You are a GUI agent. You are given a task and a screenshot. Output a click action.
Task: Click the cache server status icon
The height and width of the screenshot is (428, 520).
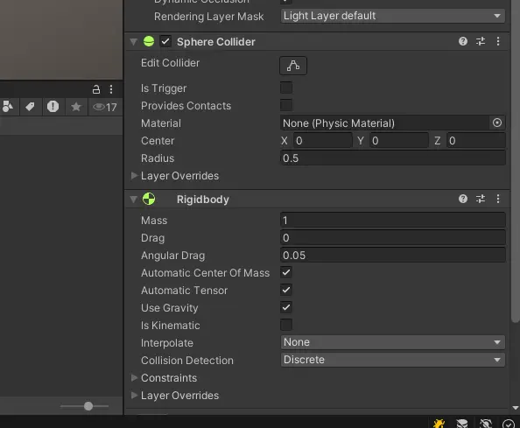click(462, 424)
